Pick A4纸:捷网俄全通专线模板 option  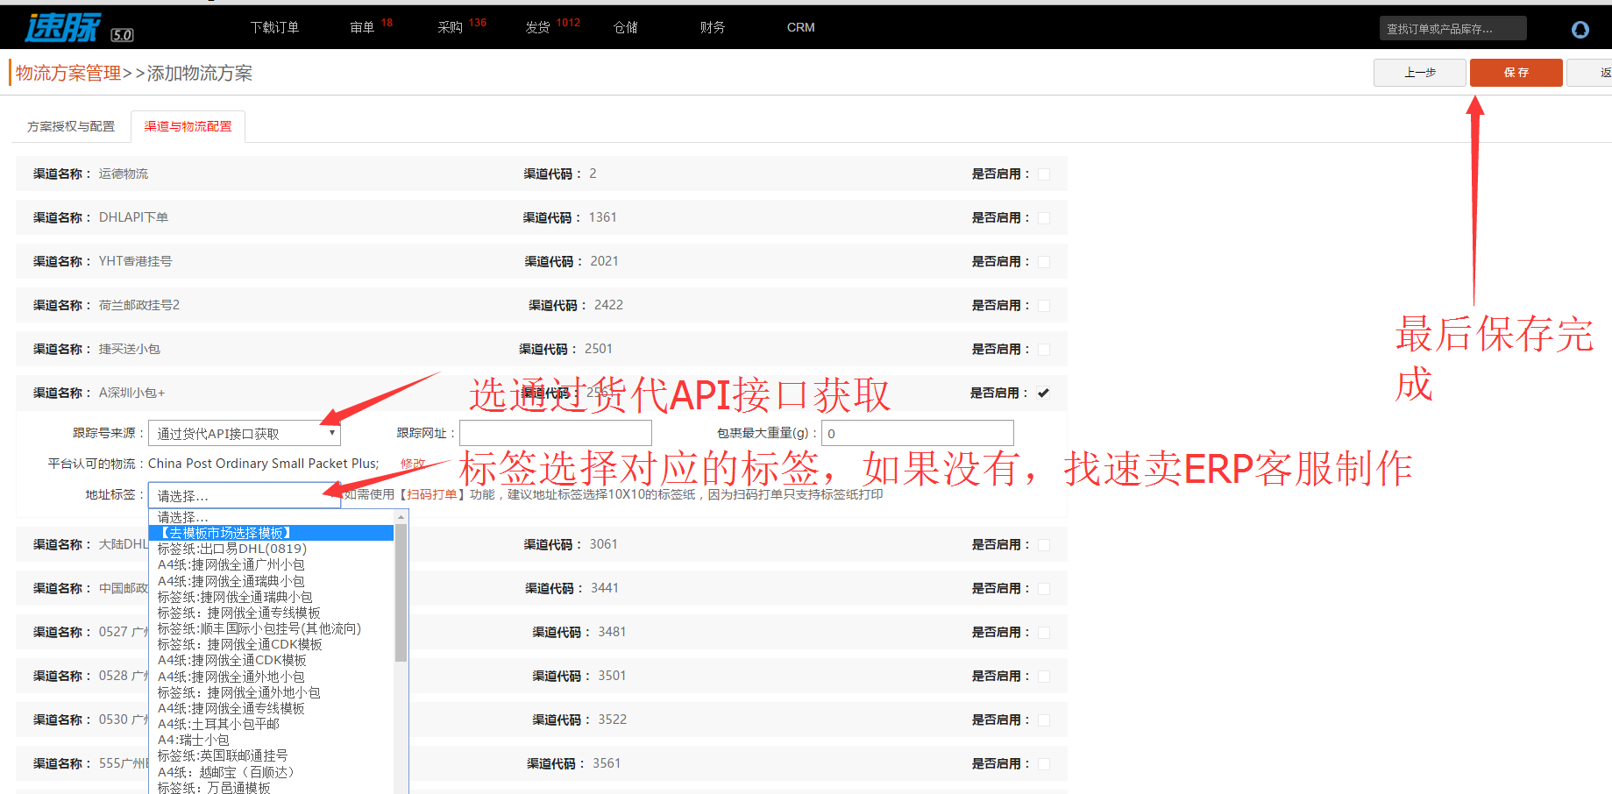[x=272, y=708]
